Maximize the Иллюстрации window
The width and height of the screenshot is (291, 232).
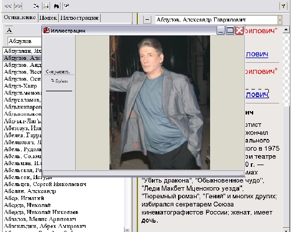click(230, 31)
